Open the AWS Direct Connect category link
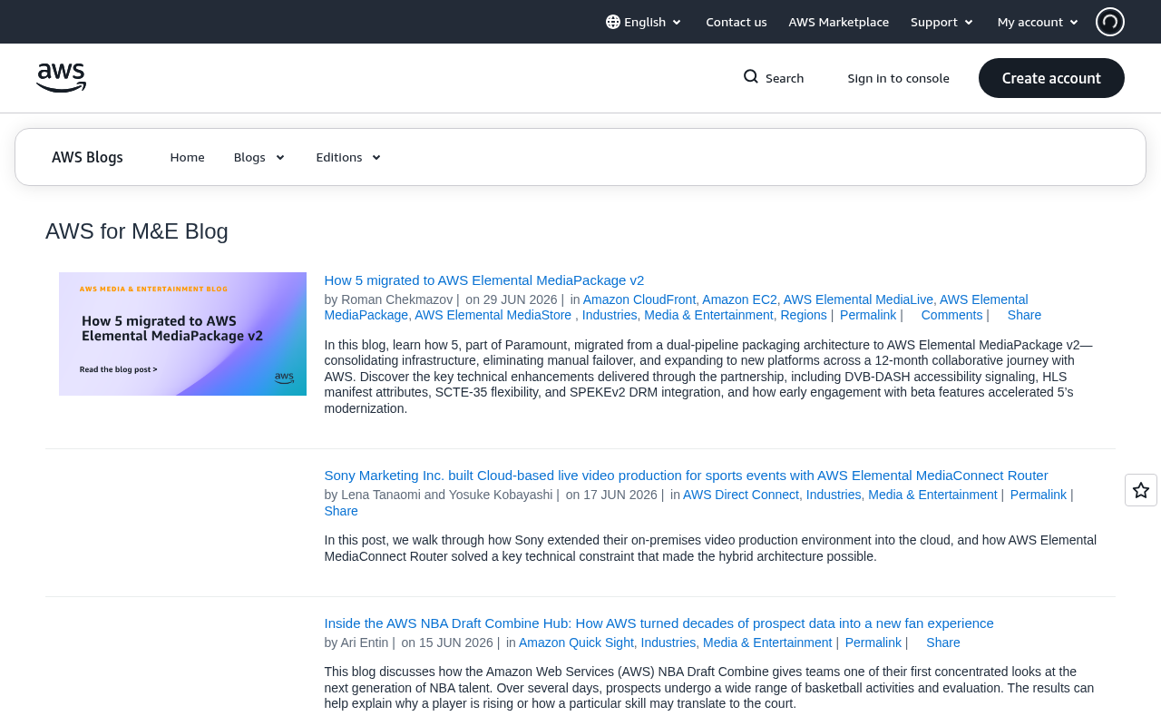The width and height of the screenshot is (1161, 726). click(x=741, y=495)
